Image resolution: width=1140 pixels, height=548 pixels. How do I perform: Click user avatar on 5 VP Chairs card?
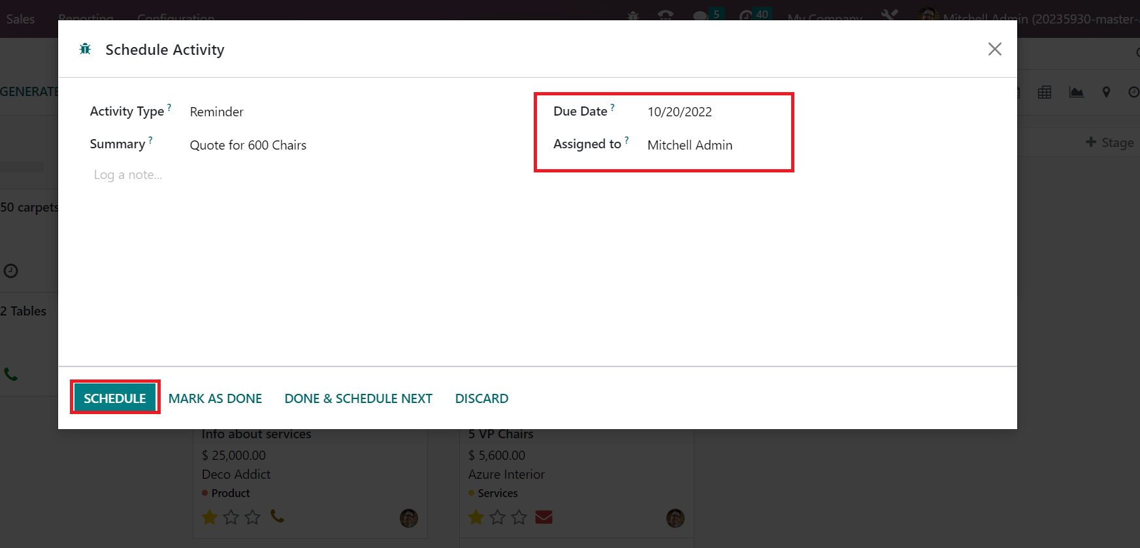click(676, 519)
